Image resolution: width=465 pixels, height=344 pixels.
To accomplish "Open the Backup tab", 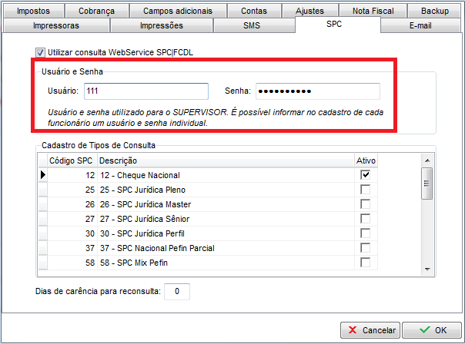I will point(434,12).
